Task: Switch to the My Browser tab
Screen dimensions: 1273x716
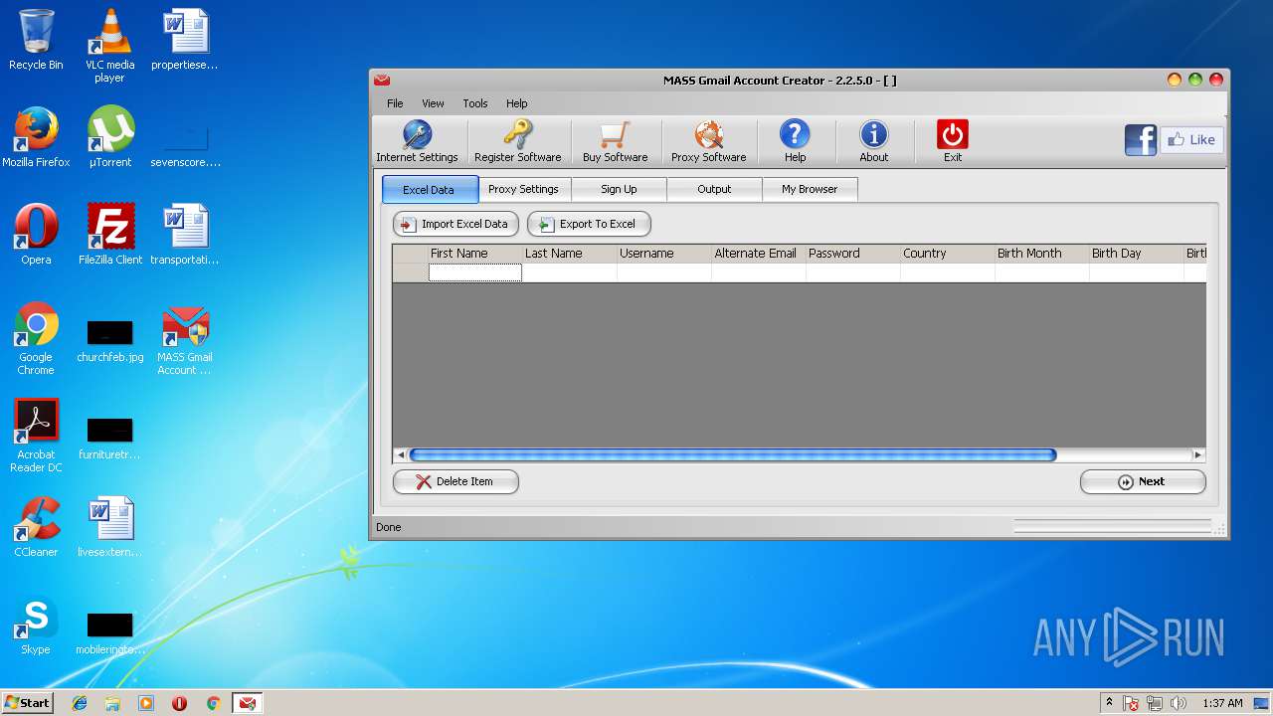Action: coord(810,189)
